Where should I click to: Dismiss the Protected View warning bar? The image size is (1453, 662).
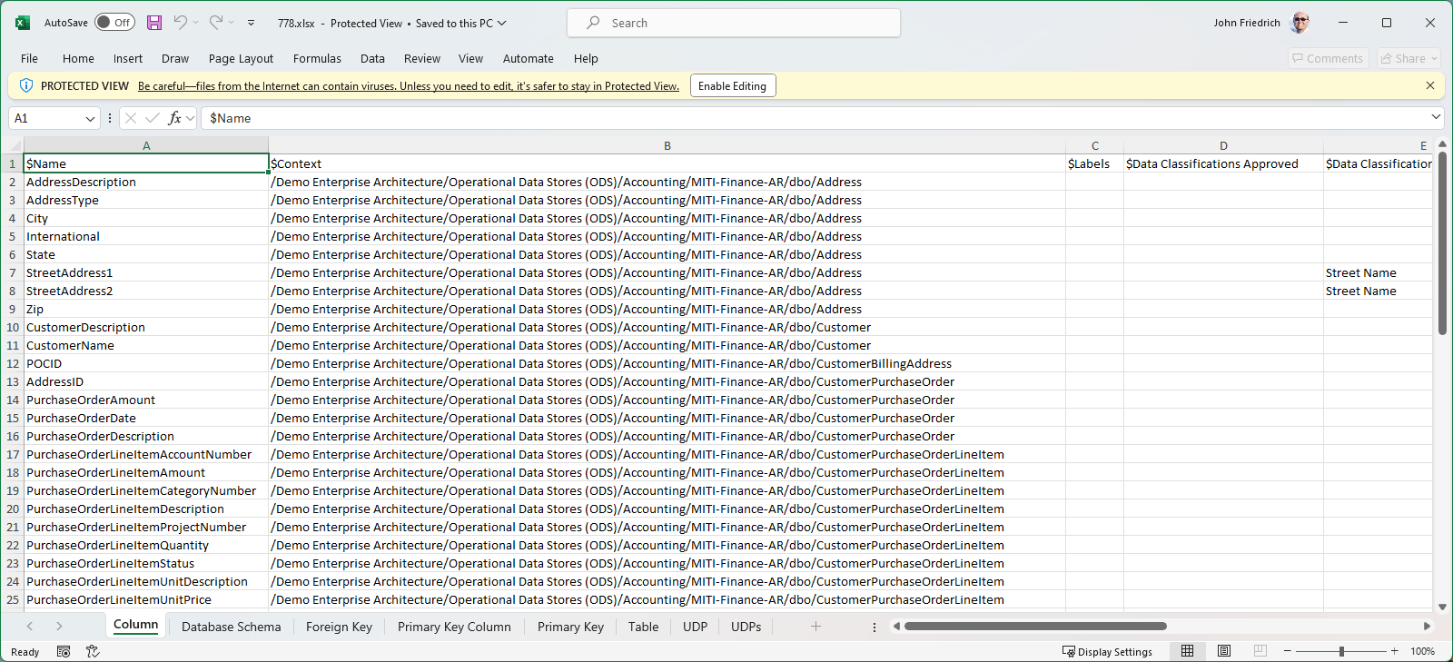pos(1430,85)
